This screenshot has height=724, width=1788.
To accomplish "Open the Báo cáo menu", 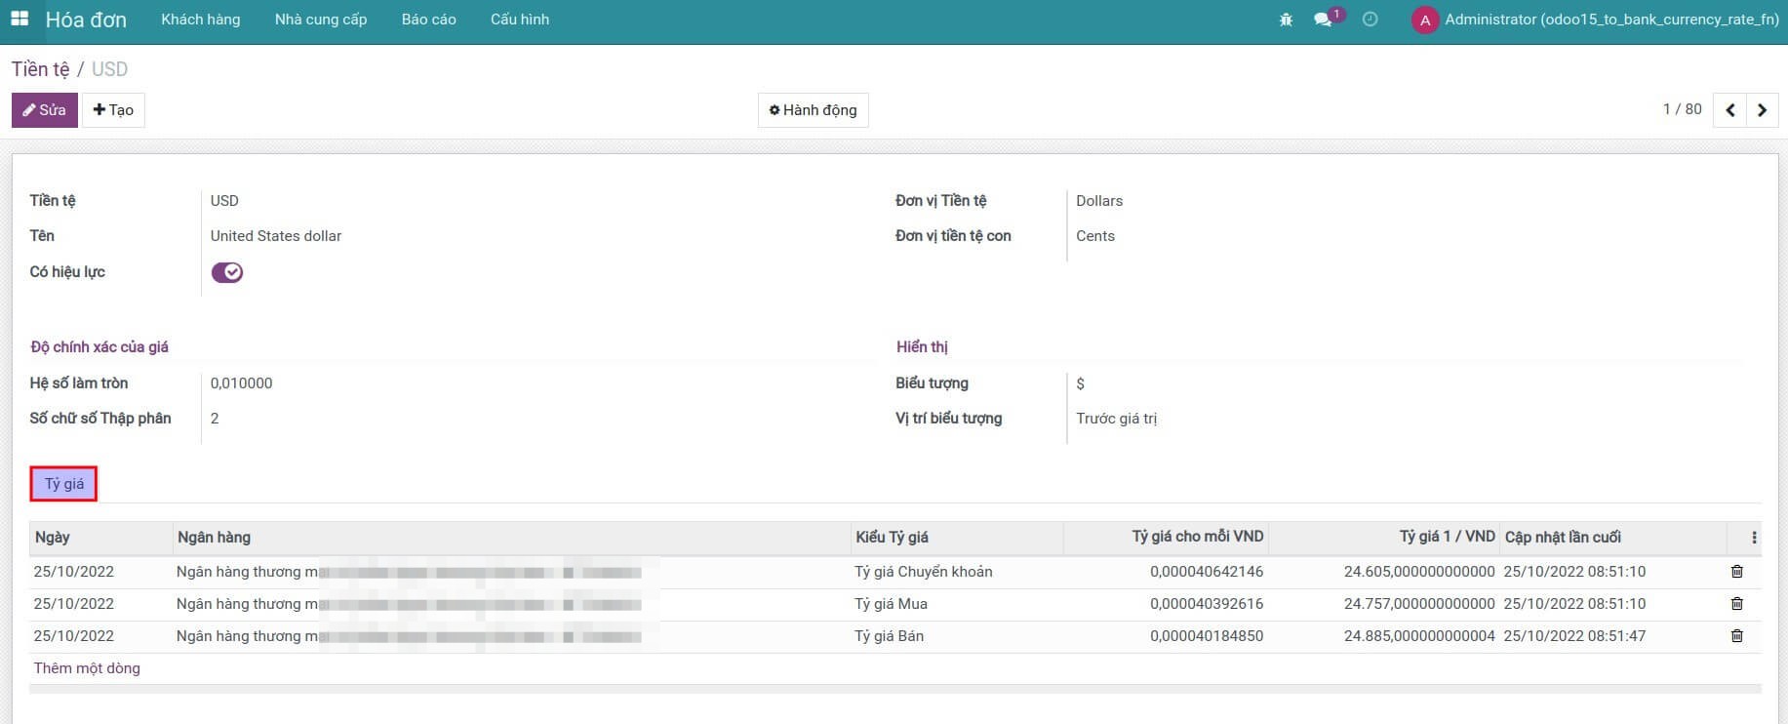I will 428,20.
